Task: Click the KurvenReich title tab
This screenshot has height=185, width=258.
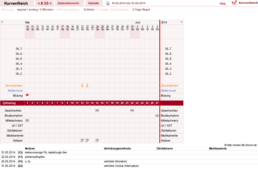Action: 16,3
